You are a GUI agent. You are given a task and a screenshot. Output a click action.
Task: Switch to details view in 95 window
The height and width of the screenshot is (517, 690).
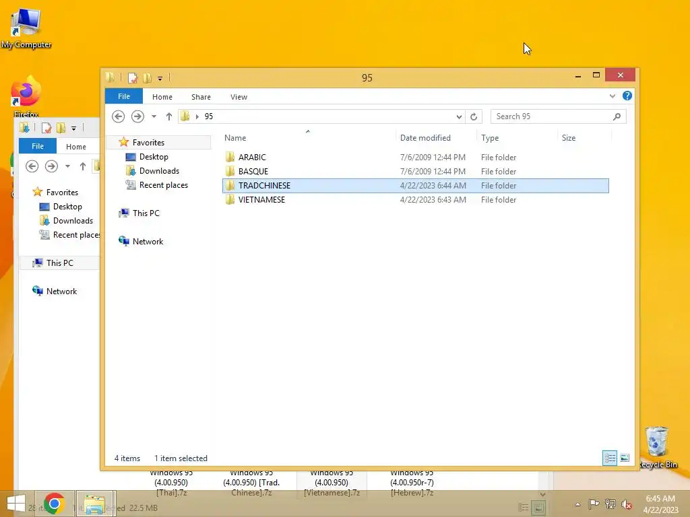coord(609,458)
